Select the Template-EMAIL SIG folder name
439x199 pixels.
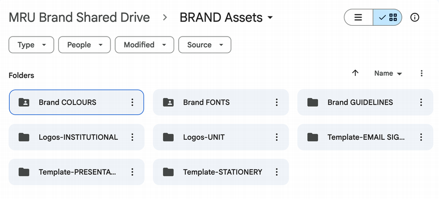coord(366,137)
